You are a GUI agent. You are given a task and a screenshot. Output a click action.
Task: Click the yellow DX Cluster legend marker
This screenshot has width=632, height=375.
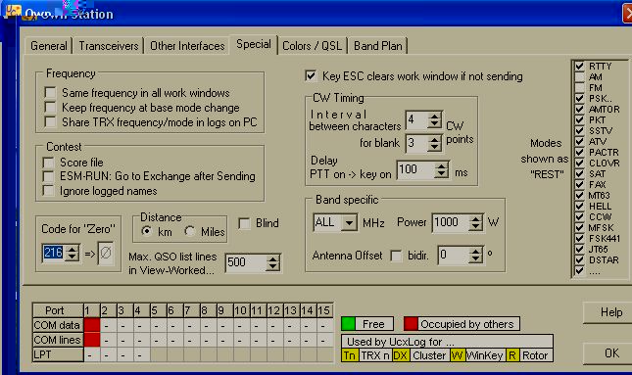pyautogui.click(x=400, y=355)
